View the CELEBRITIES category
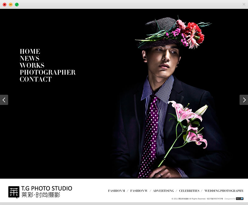The image size is (248, 205). [189, 191]
